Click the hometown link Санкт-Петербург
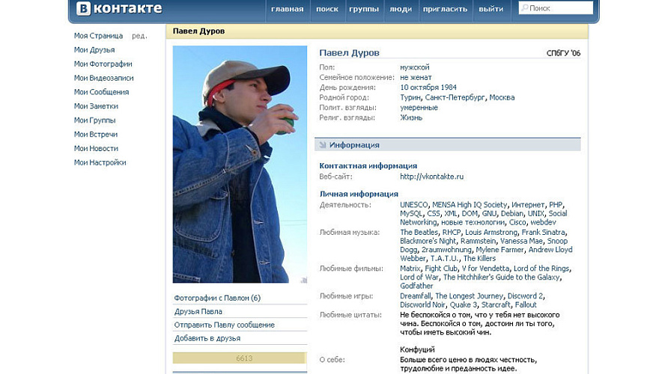The width and height of the screenshot is (665, 374). [455, 97]
